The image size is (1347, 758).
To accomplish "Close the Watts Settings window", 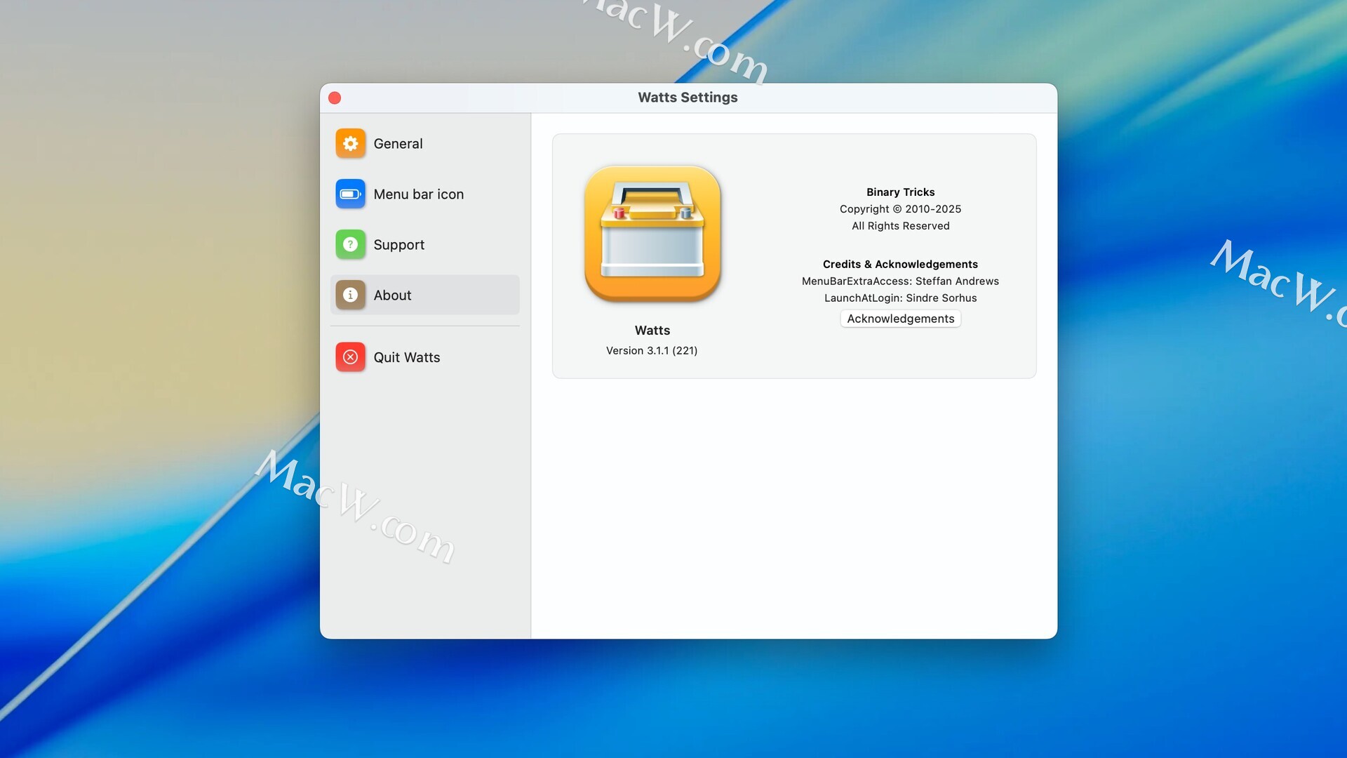I will click(x=335, y=98).
